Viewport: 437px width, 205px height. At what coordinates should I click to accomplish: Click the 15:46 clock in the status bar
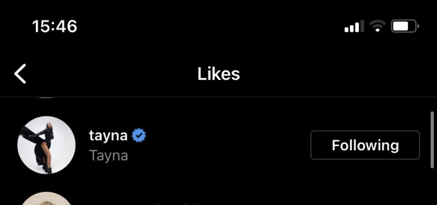pos(55,26)
